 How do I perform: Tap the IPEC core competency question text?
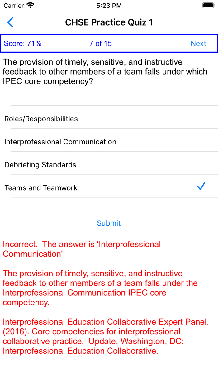[x=105, y=72]
